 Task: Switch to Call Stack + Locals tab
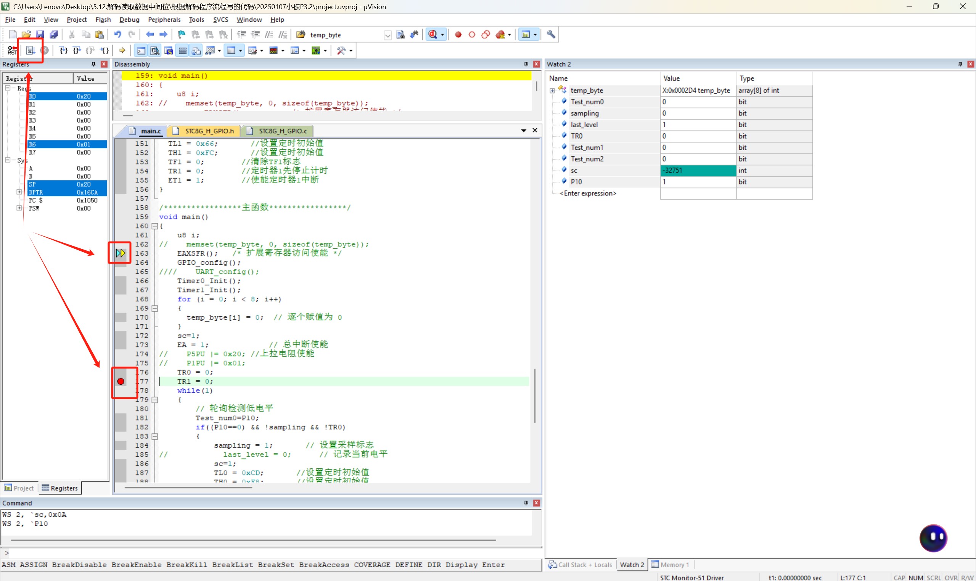pos(580,565)
